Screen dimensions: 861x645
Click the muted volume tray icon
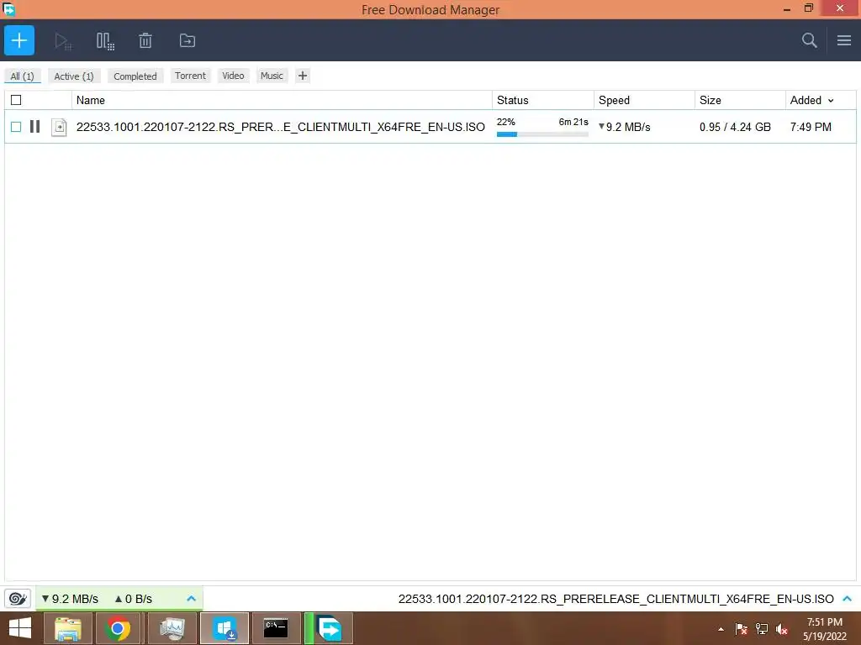[782, 629]
